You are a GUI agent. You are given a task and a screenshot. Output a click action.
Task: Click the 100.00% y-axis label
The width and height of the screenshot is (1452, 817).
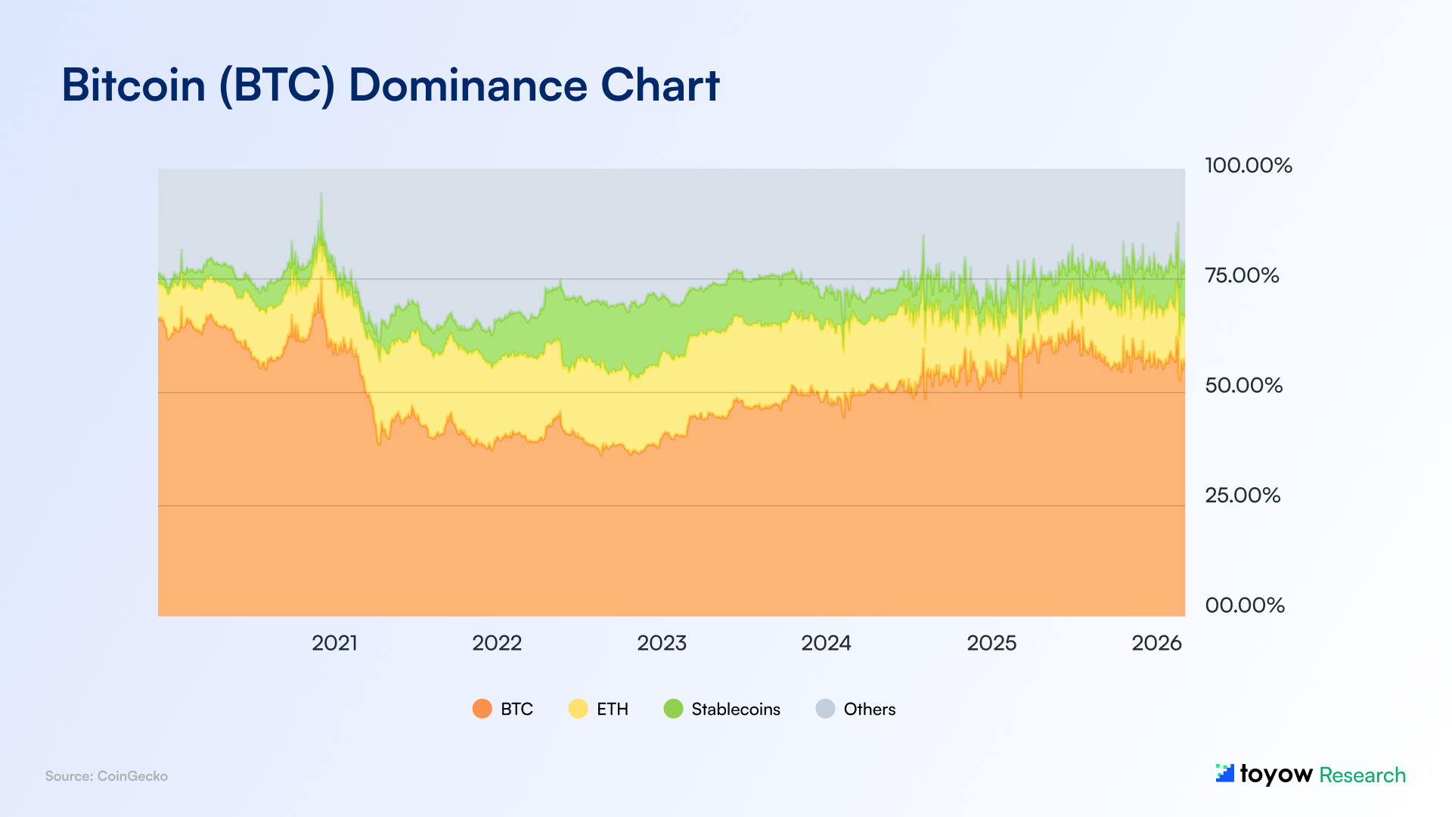(1248, 165)
